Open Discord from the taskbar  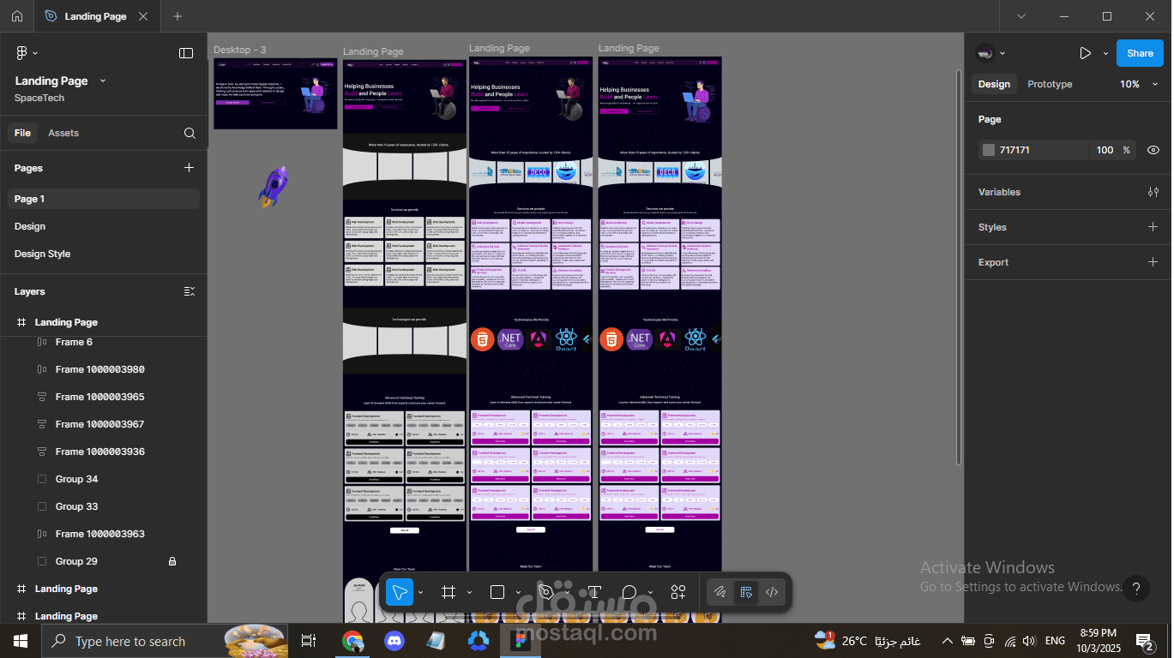394,641
